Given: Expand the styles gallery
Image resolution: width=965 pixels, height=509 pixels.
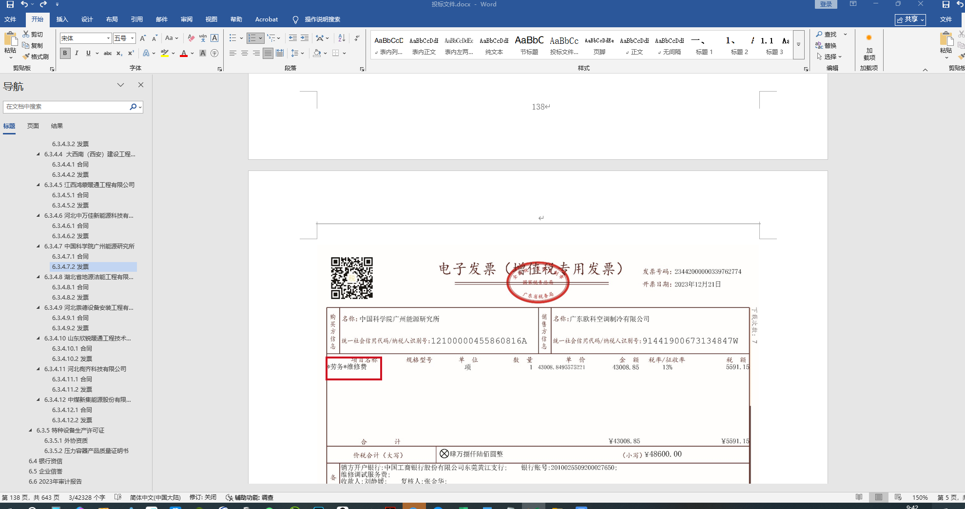Looking at the screenshot, I should tap(798, 44).
